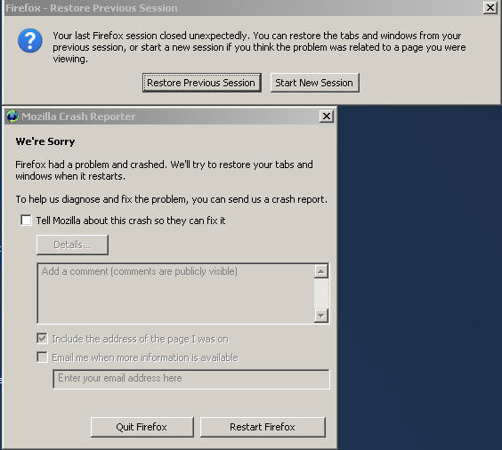Click comment box scroll down arrow
This screenshot has width=502, height=450.
click(320, 316)
